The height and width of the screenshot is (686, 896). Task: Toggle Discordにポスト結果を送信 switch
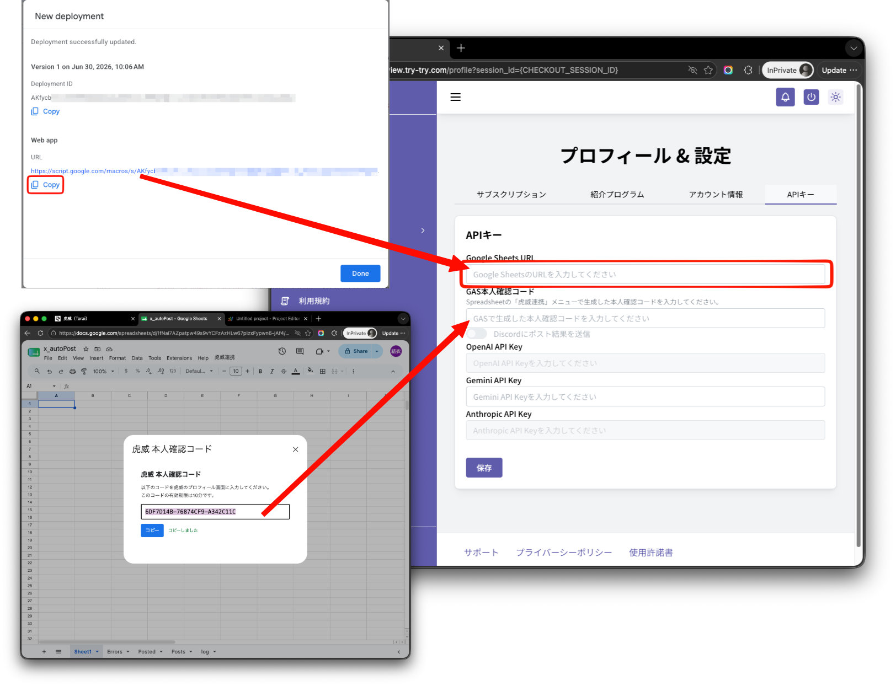coord(476,334)
